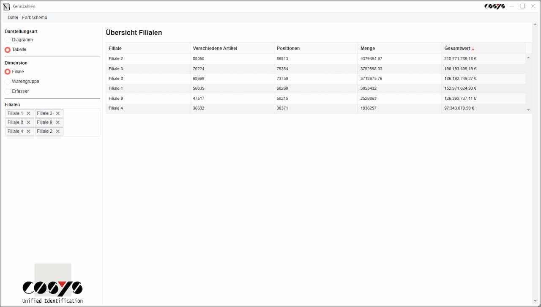Click inside the Filialen tag selection field
The height and width of the screenshot is (307, 541).
52,123
